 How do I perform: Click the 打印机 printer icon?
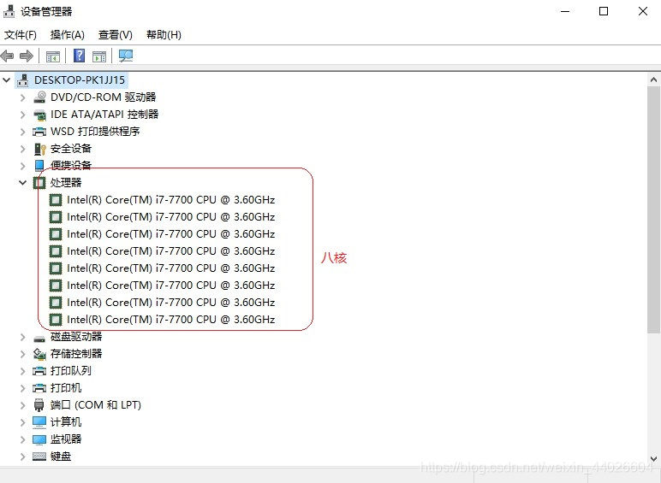pos(39,388)
